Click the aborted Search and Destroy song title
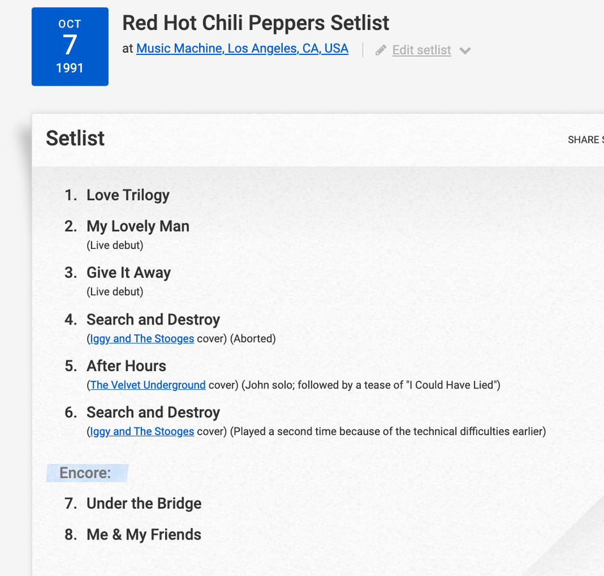This screenshot has height=576, width=604. click(x=153, y=319)
